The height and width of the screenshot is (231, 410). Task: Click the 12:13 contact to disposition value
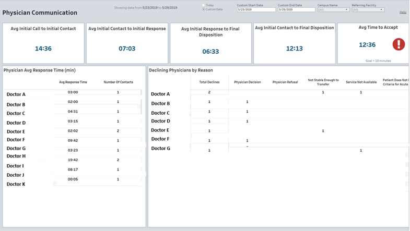(295, 48)
